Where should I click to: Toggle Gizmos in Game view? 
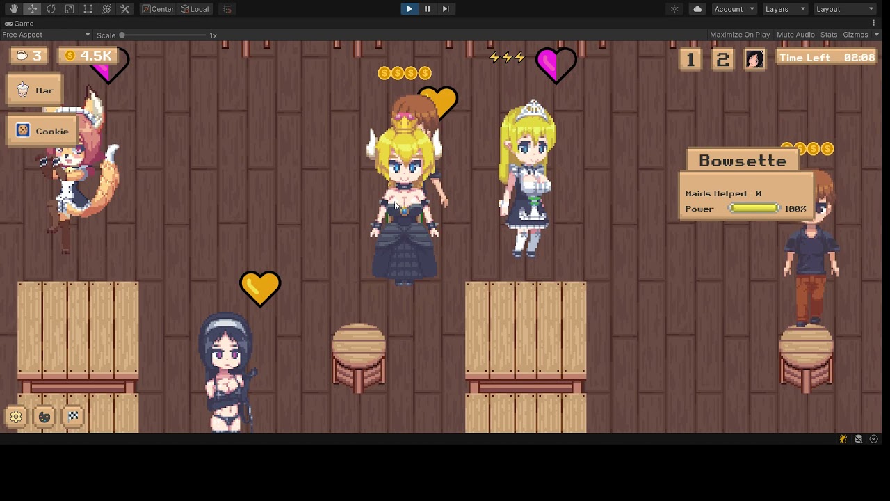(855, 35)
